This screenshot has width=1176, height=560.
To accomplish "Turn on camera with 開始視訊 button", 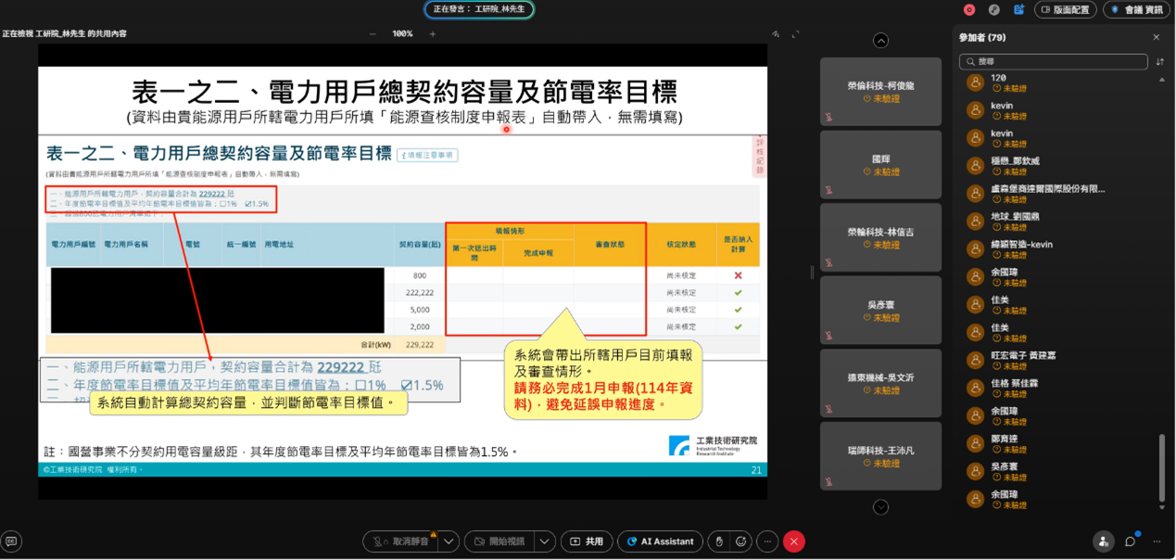I will click(500, 541).
